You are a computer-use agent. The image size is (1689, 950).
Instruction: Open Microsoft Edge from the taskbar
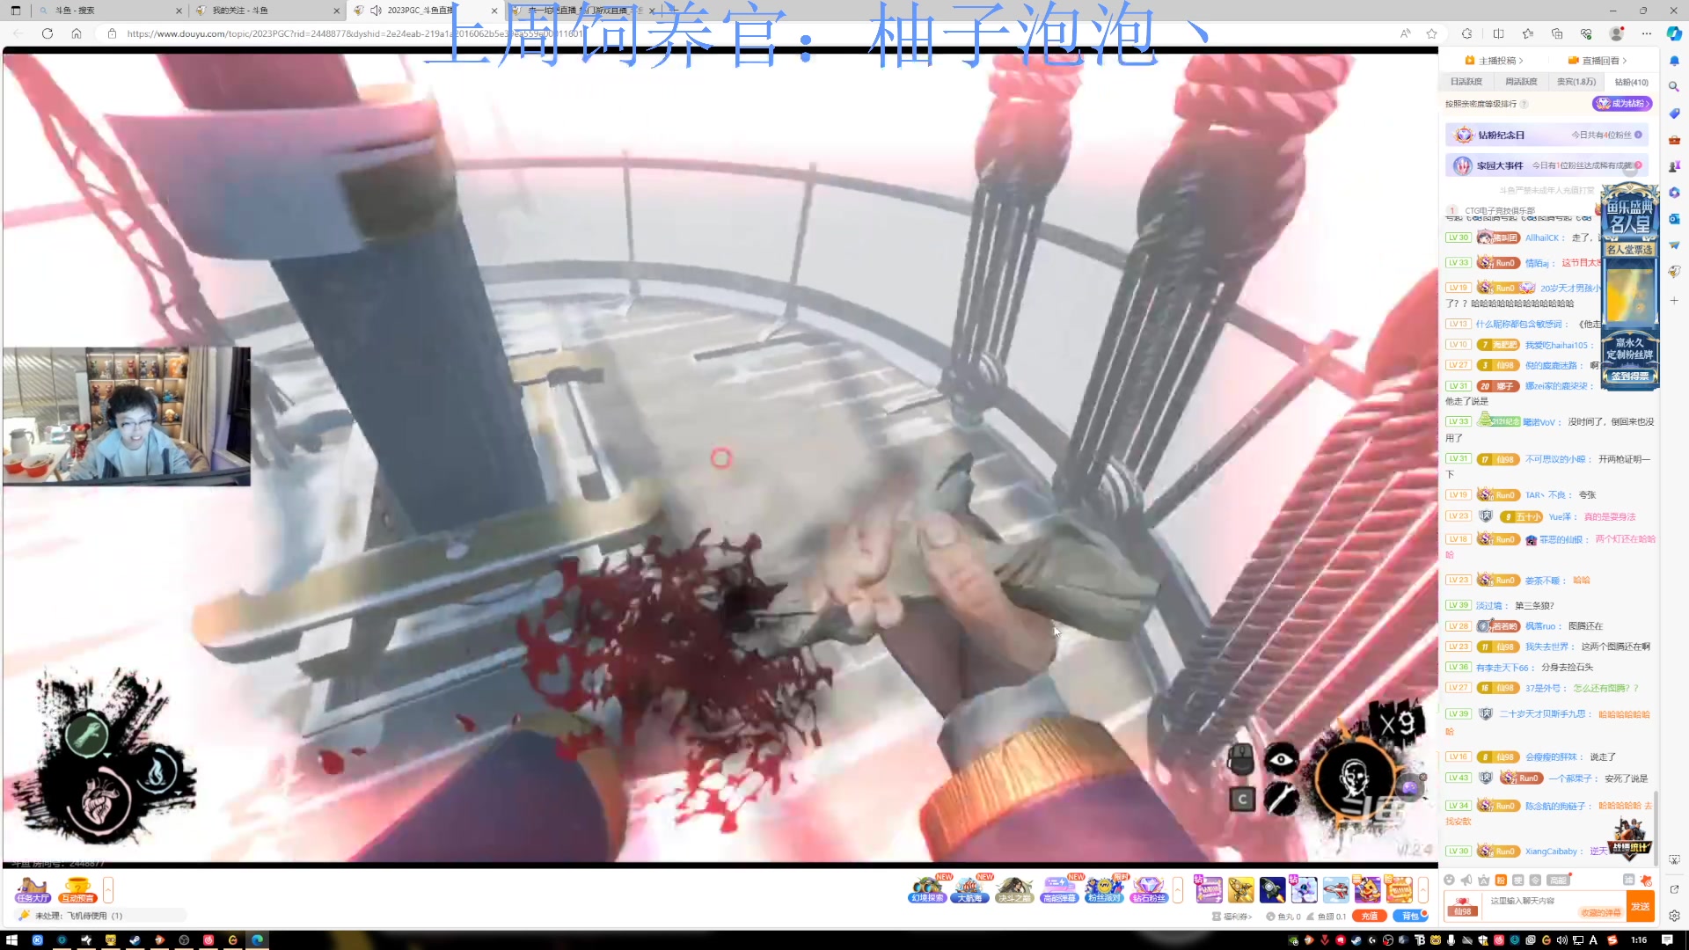tap(257, 939)
